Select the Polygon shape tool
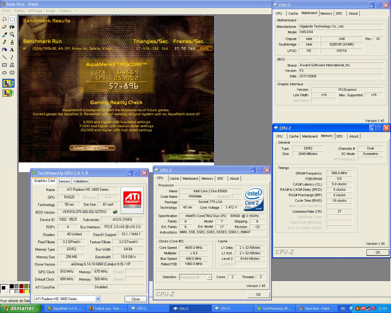This screenshot has height=313, width=391. pyautogui.click(x=12, y=65)
